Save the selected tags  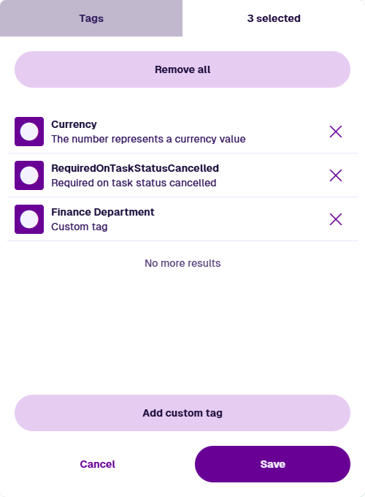[272, 464]
